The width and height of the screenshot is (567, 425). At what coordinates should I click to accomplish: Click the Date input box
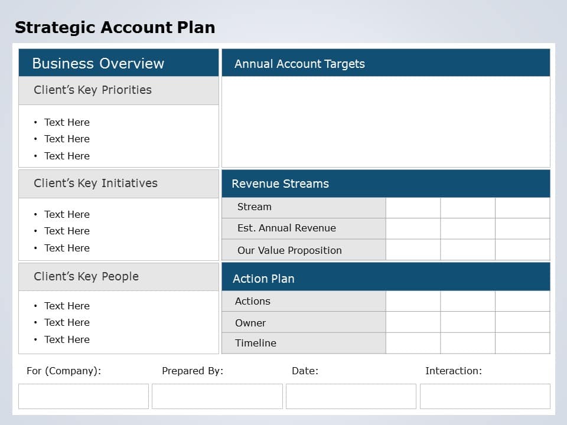tap(351, 396)
